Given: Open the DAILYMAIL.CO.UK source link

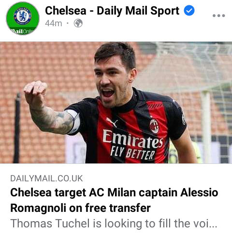Looking at the screenshot, I should 46,178.
